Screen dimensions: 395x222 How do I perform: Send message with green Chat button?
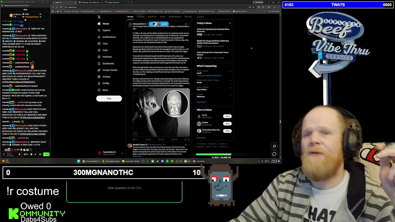46,154
